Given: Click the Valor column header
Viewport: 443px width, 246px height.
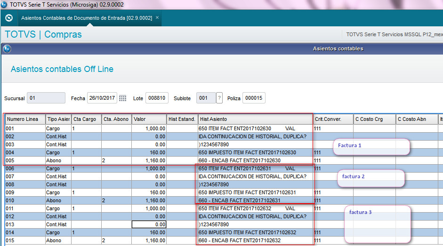Looking at the screenshot, I should coord(149,119).
